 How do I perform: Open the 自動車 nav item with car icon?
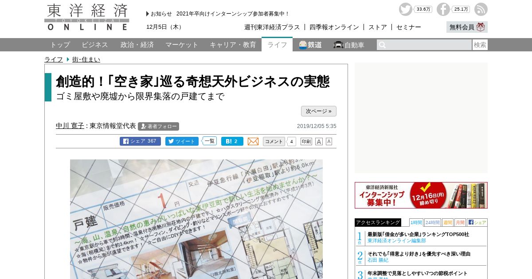coord(349,45)
